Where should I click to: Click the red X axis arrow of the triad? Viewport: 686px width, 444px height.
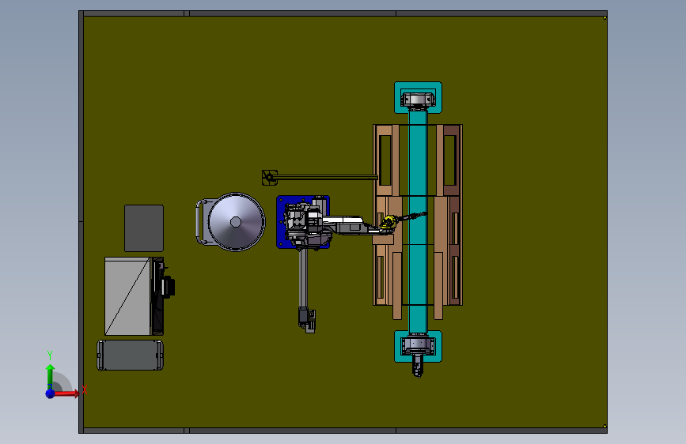tap(66, 393)
